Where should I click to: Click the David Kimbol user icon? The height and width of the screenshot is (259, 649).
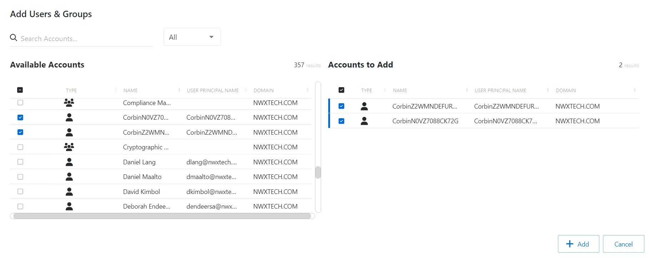click(69, 191)
